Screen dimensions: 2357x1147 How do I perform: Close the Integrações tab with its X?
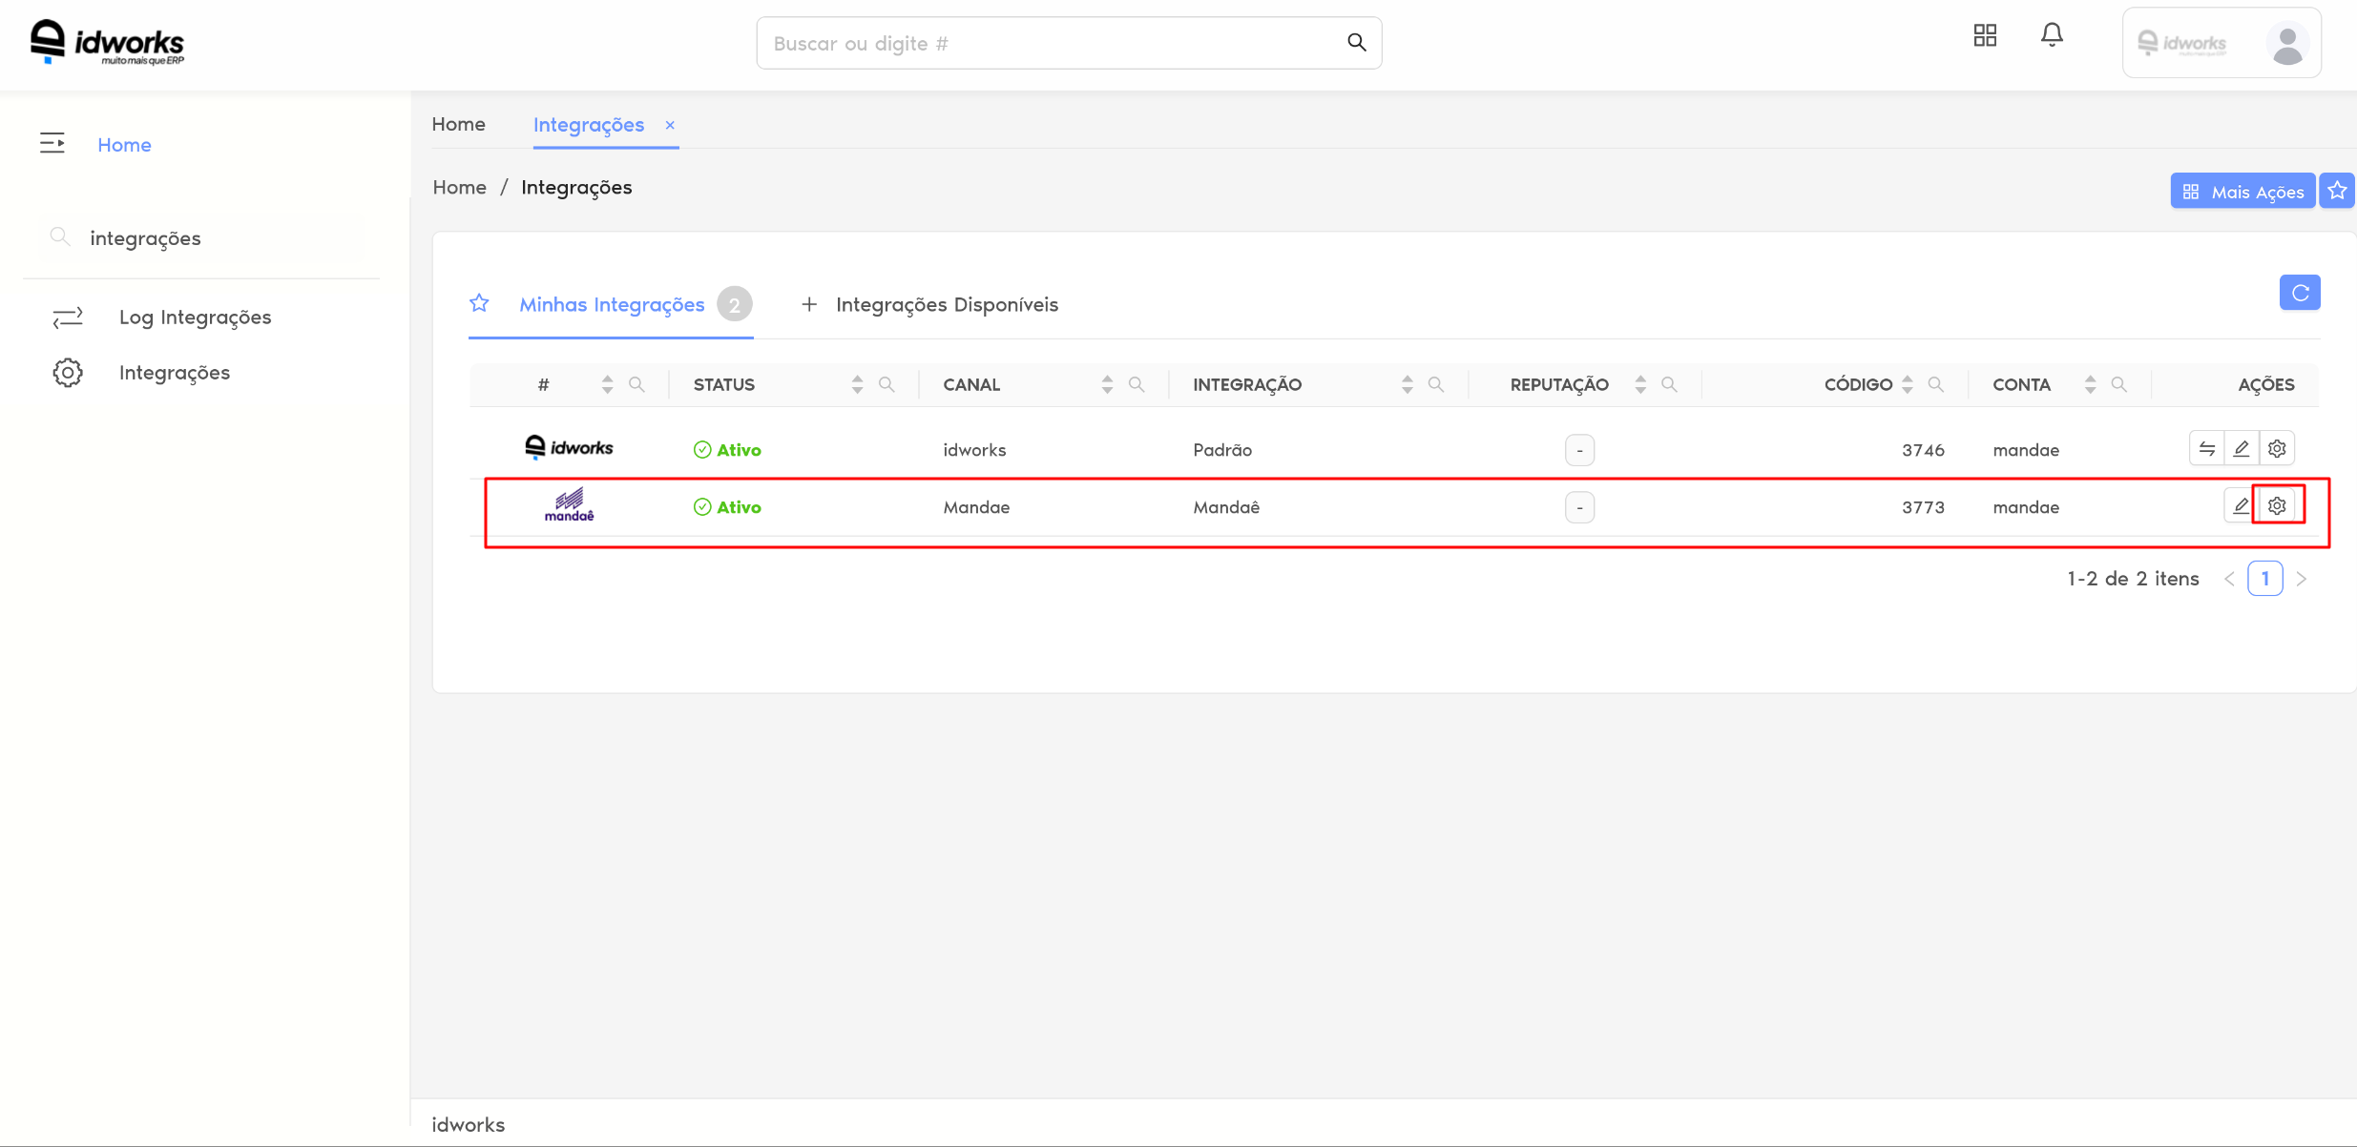669,125
